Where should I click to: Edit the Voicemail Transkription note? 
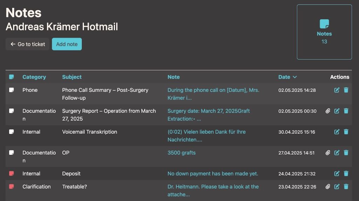pos(337,132)
